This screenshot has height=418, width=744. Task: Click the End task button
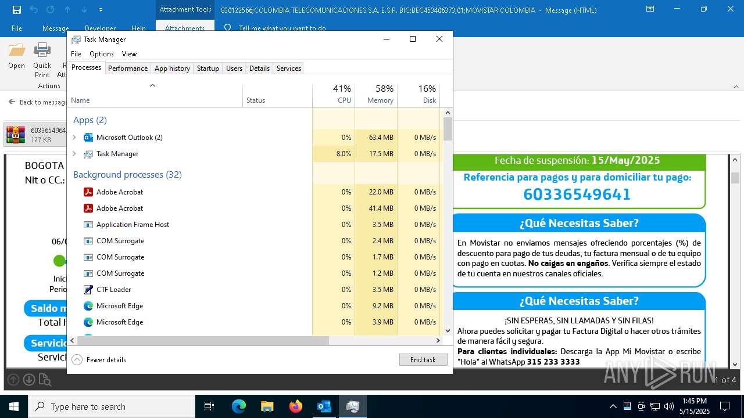pos(423,360)
